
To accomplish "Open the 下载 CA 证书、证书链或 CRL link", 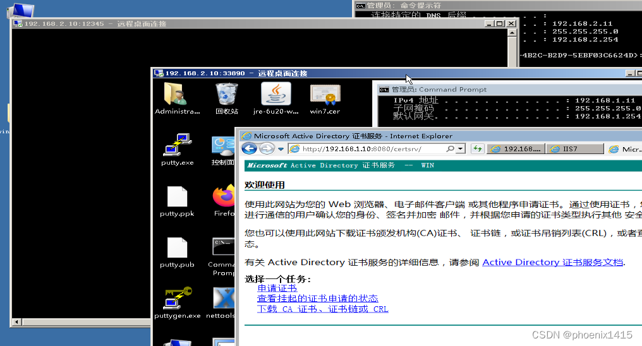I will point(323,309).
